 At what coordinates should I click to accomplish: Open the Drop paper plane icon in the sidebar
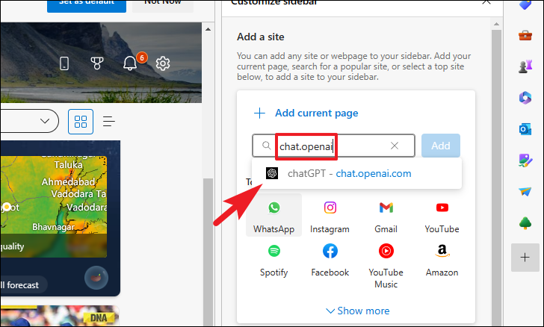pos(525,191)
